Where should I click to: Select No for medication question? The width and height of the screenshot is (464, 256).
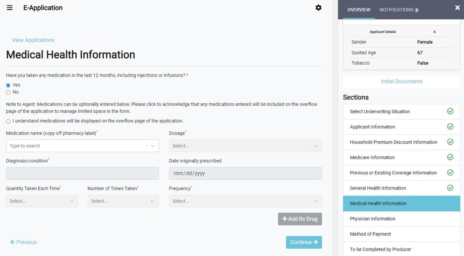pyautogui.click(x=8, y=92)
